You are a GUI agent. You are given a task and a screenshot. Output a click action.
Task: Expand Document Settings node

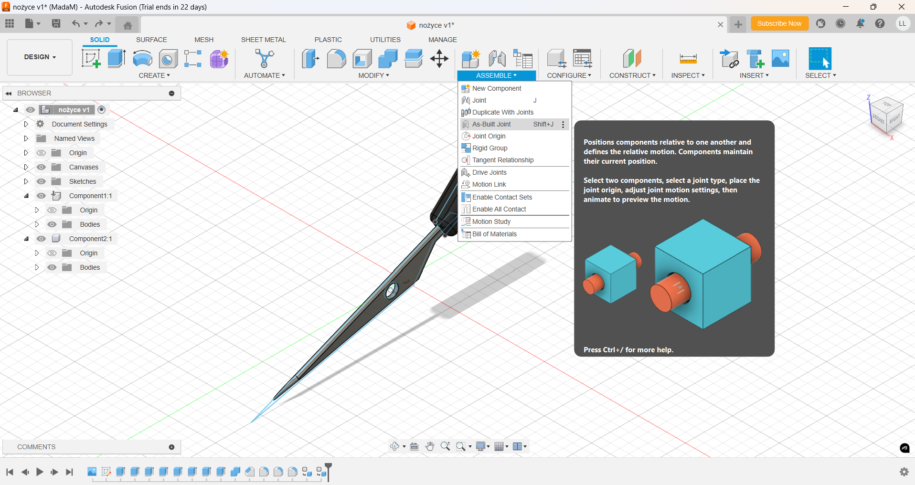[x=26, y=124]
